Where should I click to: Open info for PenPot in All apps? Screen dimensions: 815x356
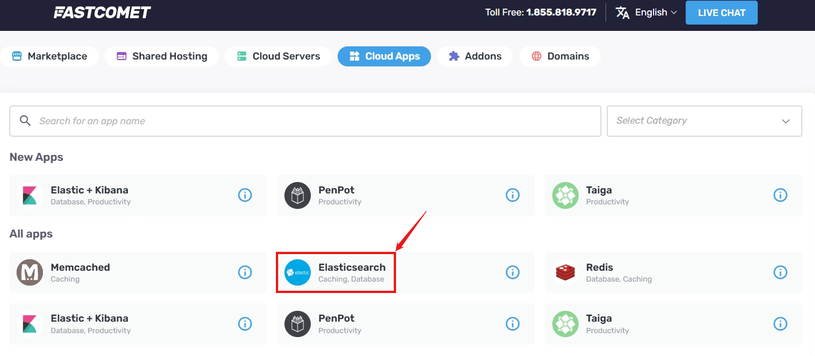(512, 324)
